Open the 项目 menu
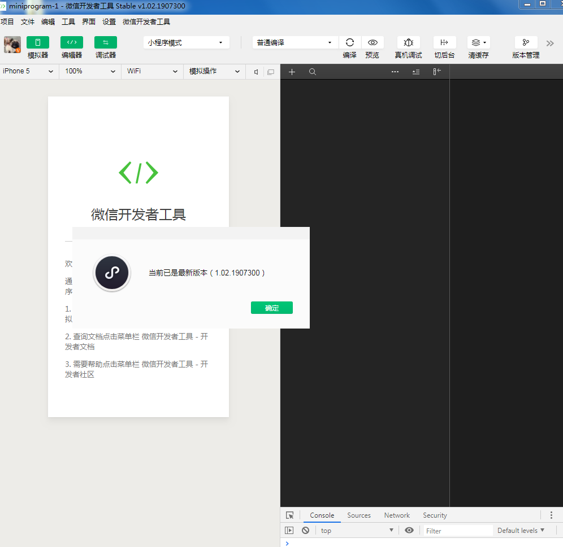The width and height of the screenshot is (563, 547). [7, 22]
